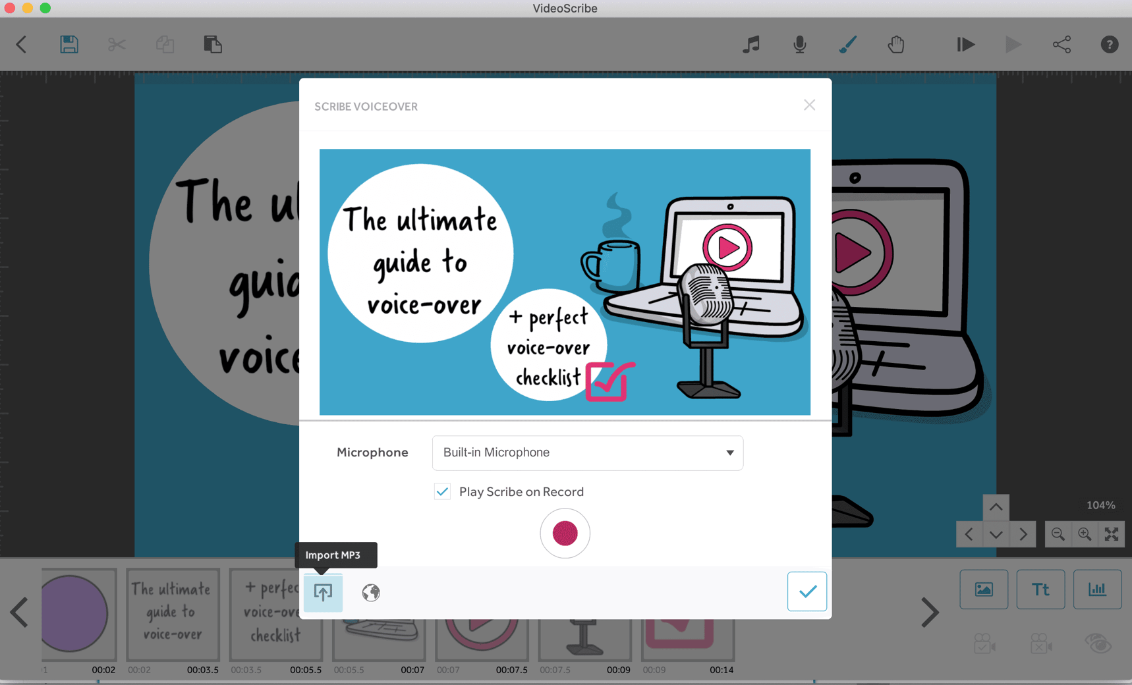Open the Built-in Microphone dropdown

click(587, 452)
